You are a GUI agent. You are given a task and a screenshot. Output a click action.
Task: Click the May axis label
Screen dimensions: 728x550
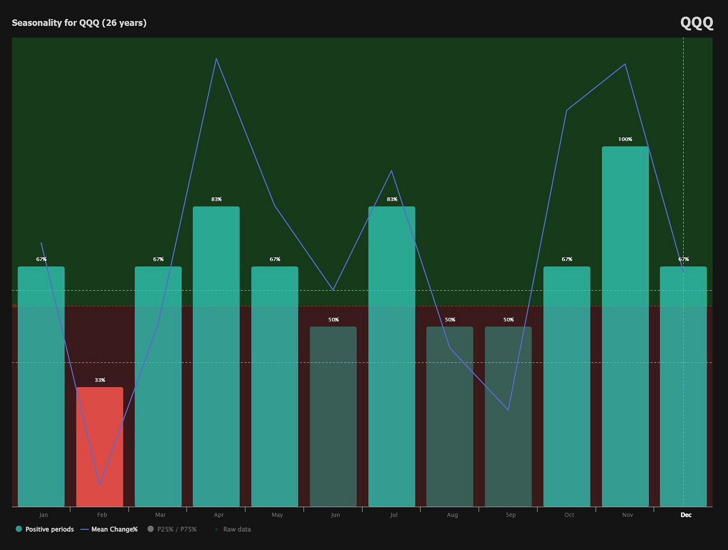[x=277, y=515]
